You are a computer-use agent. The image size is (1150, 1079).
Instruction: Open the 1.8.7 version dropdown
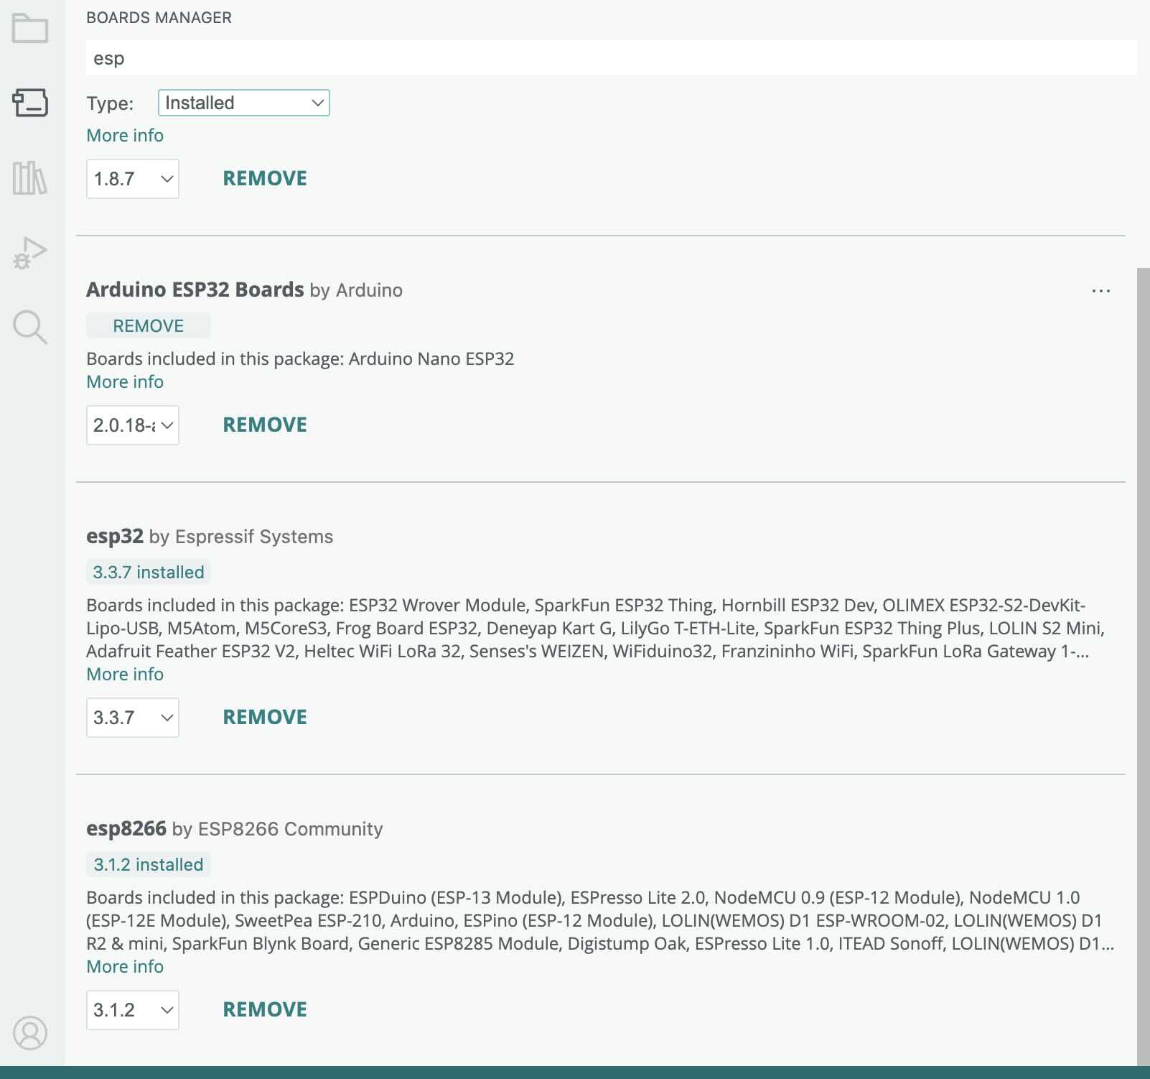tap(132, 180)
